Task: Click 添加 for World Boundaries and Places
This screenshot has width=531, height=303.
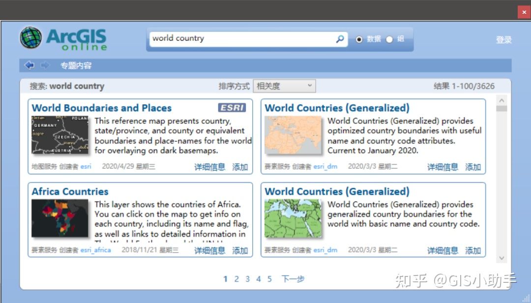Action: click(240, 167)
